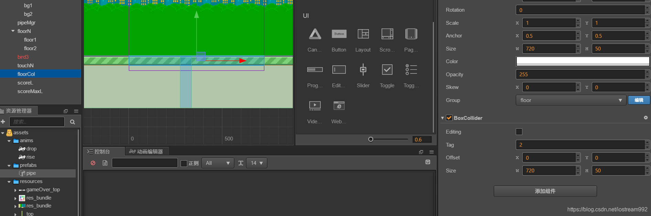Add a new asset with the plus icon
651x216 pixels.
point(3,122)
